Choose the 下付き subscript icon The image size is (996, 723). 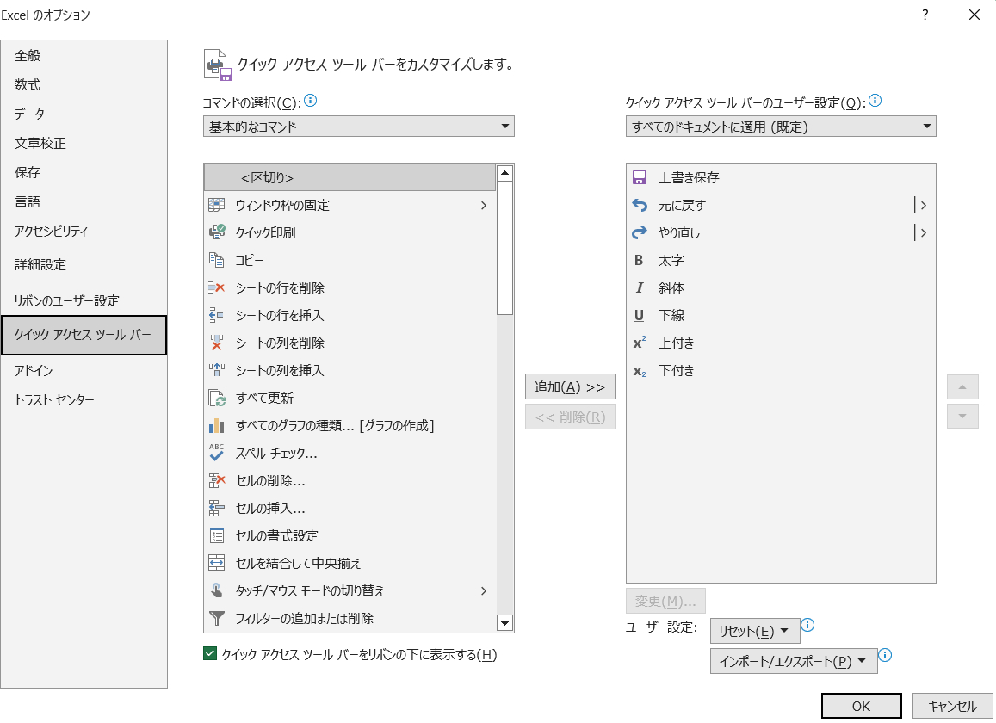tap(640, 371)
